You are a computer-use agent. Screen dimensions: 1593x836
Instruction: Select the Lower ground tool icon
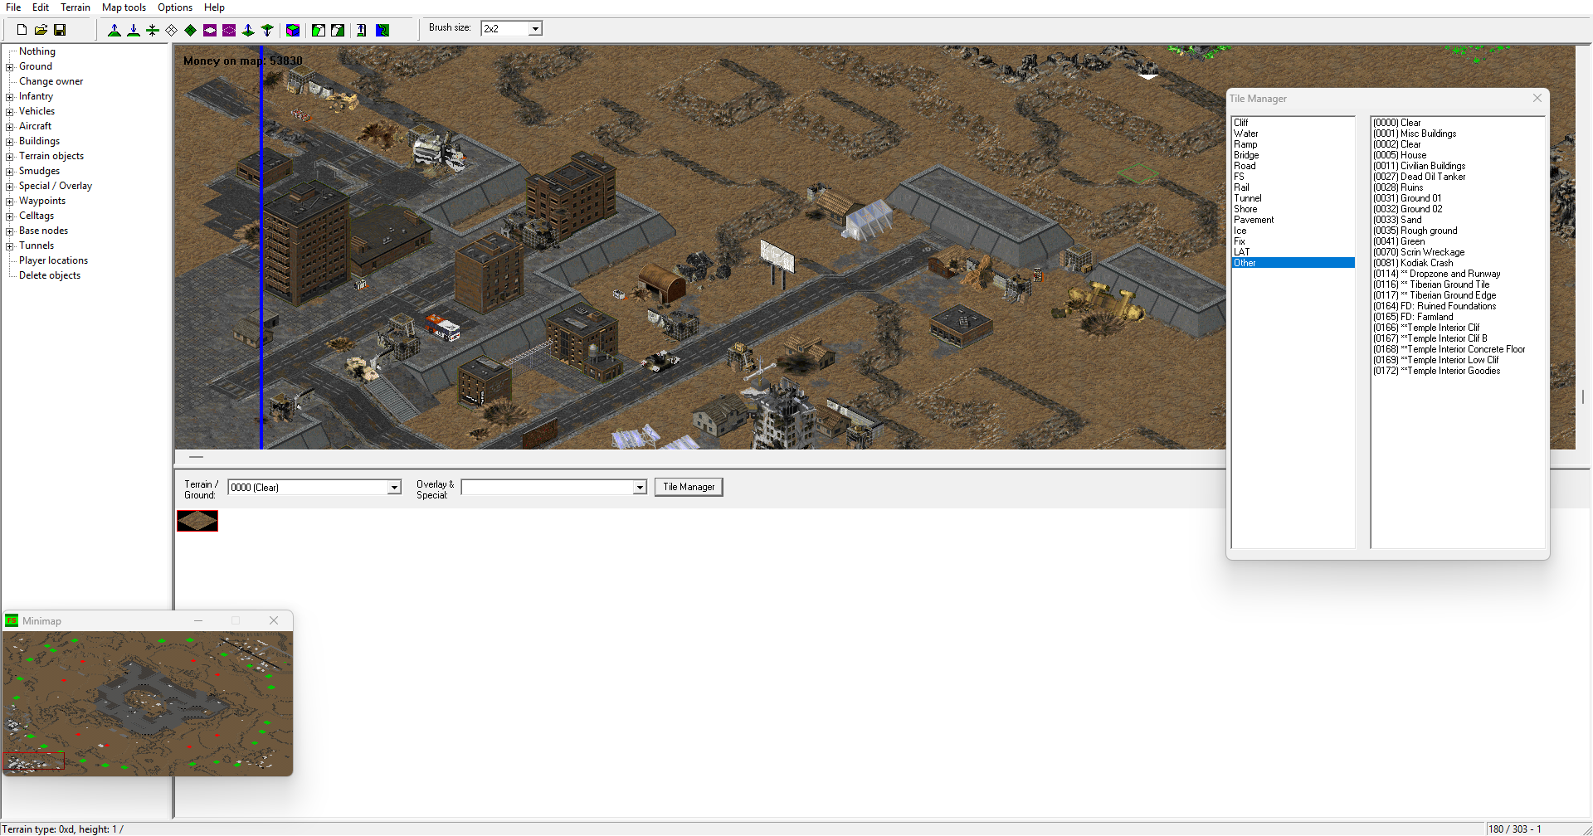(x=134, y=30)
